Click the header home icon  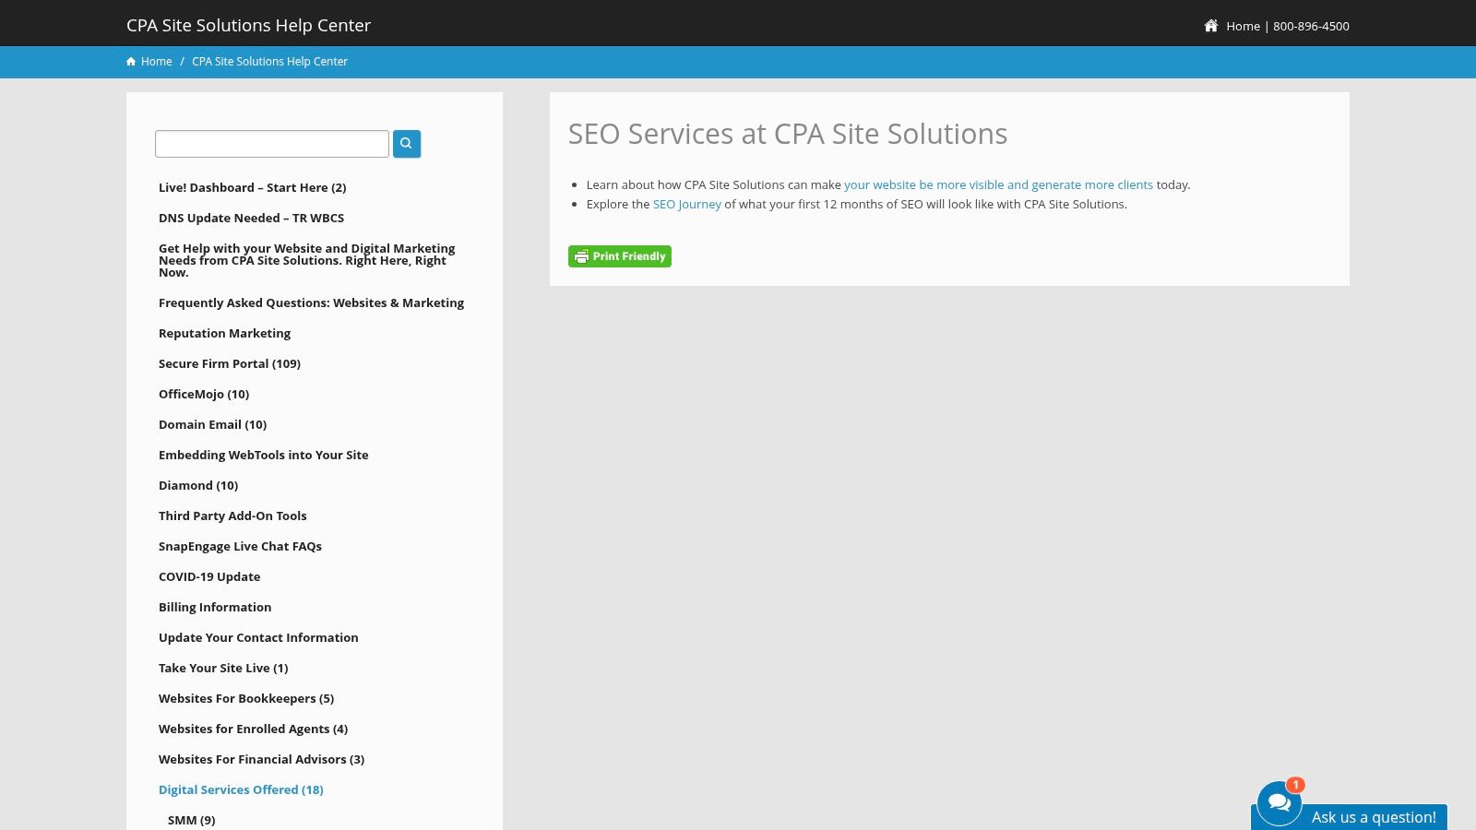1211,26
